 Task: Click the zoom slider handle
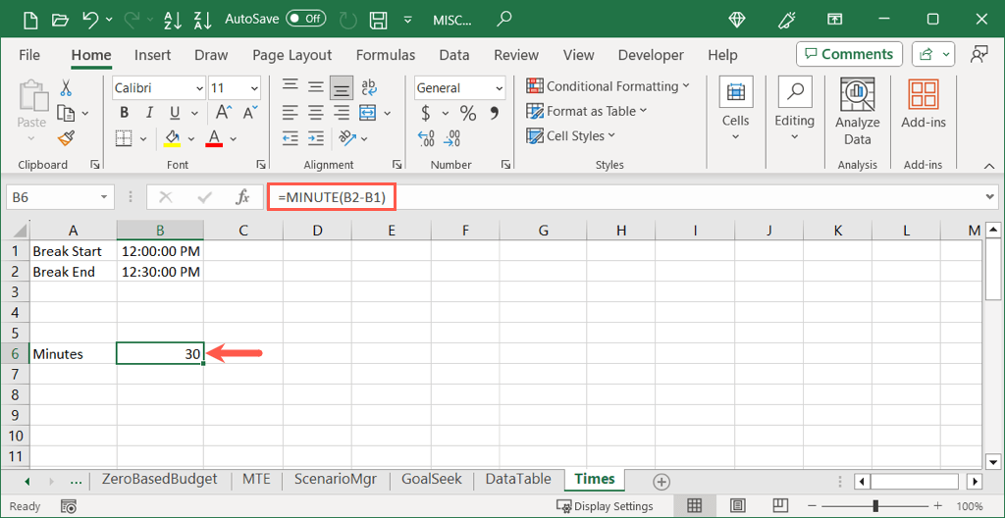click(875, 506)
